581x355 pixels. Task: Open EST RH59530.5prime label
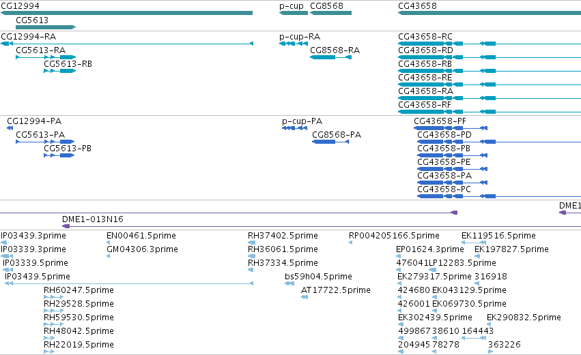pyautogui.click(x=79, y=318)
